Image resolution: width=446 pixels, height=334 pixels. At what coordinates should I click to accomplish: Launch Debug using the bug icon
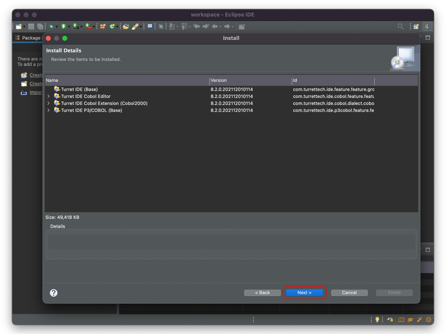point(51,26)
